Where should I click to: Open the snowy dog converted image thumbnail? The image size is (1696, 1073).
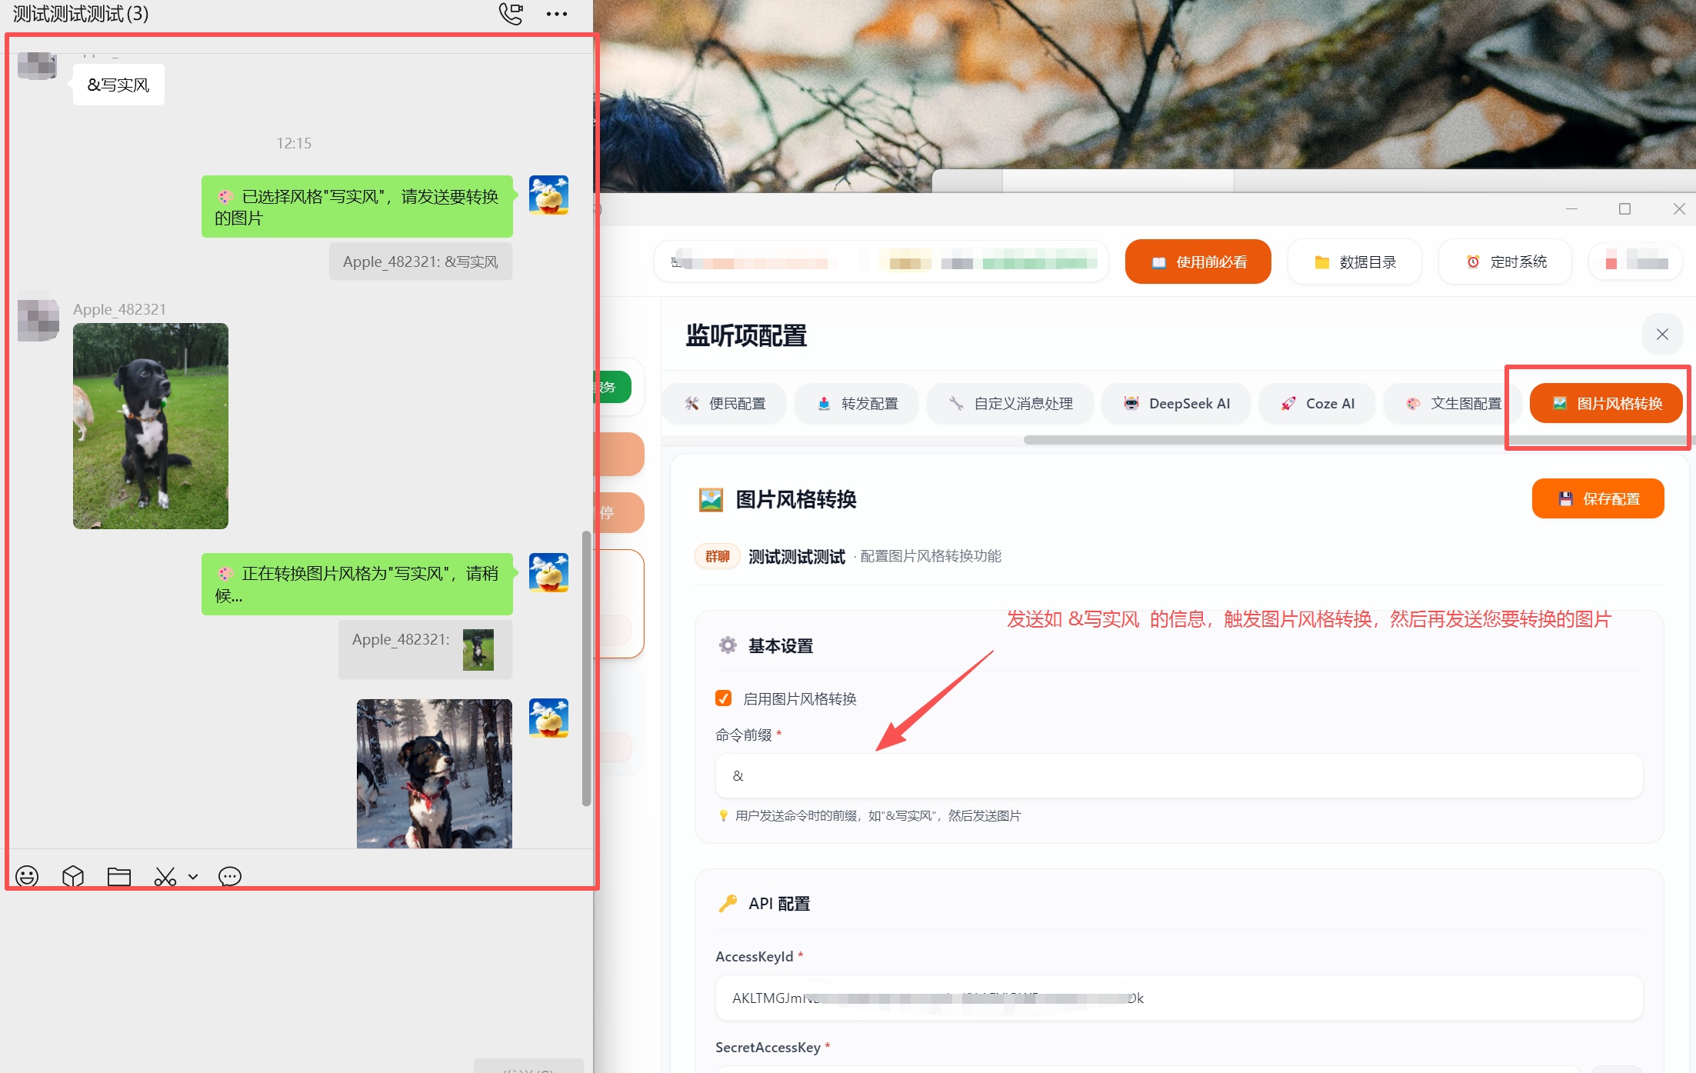[434, 773]
